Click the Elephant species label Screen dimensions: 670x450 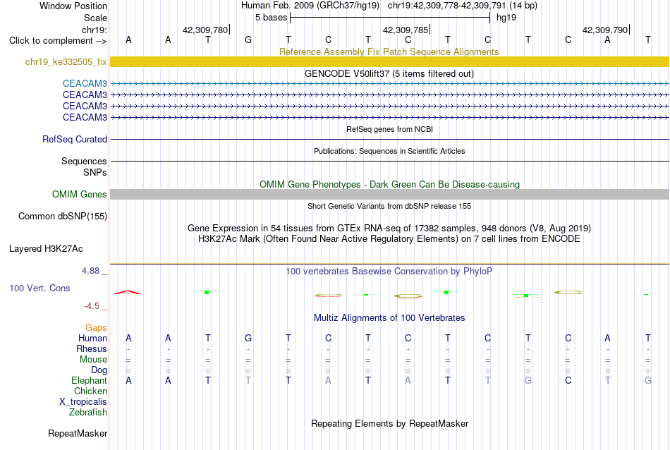click(x=89, y=380)
